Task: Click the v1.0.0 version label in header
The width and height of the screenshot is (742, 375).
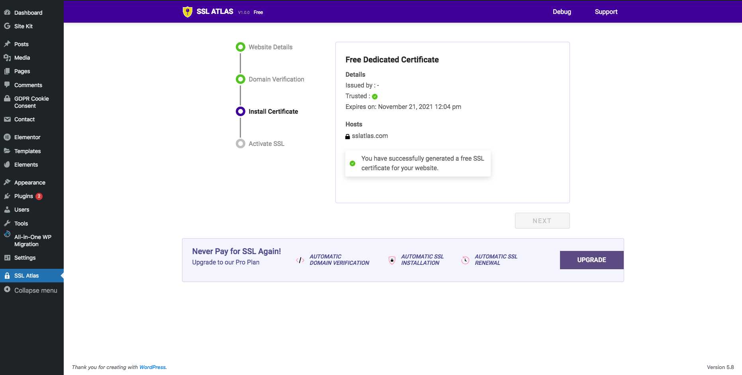Action: coord(244,12)
